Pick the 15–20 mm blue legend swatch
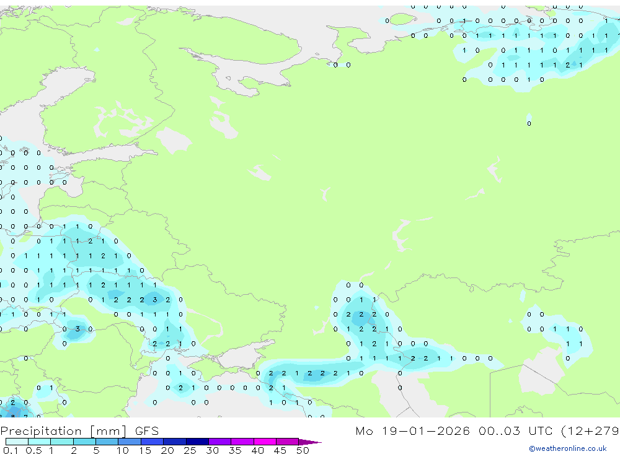620x454 pixels. 153,442
